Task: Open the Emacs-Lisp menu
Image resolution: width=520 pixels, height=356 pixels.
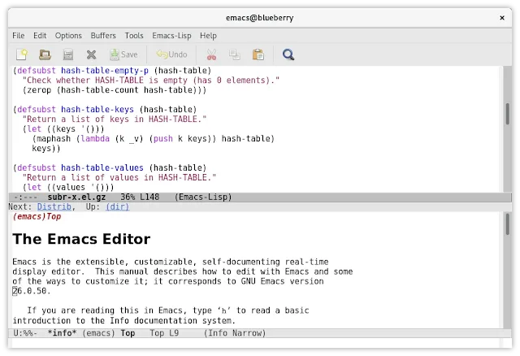Action: click(x=171, y=36)
